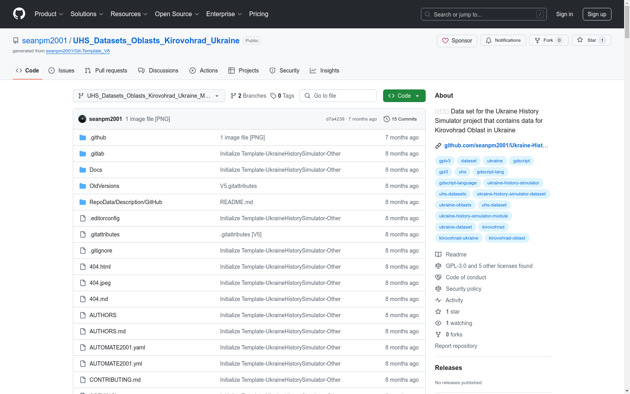Click the uhs-datasets topic tag
This screenshot has height=394, width=630.
click(x=453, y=194)
